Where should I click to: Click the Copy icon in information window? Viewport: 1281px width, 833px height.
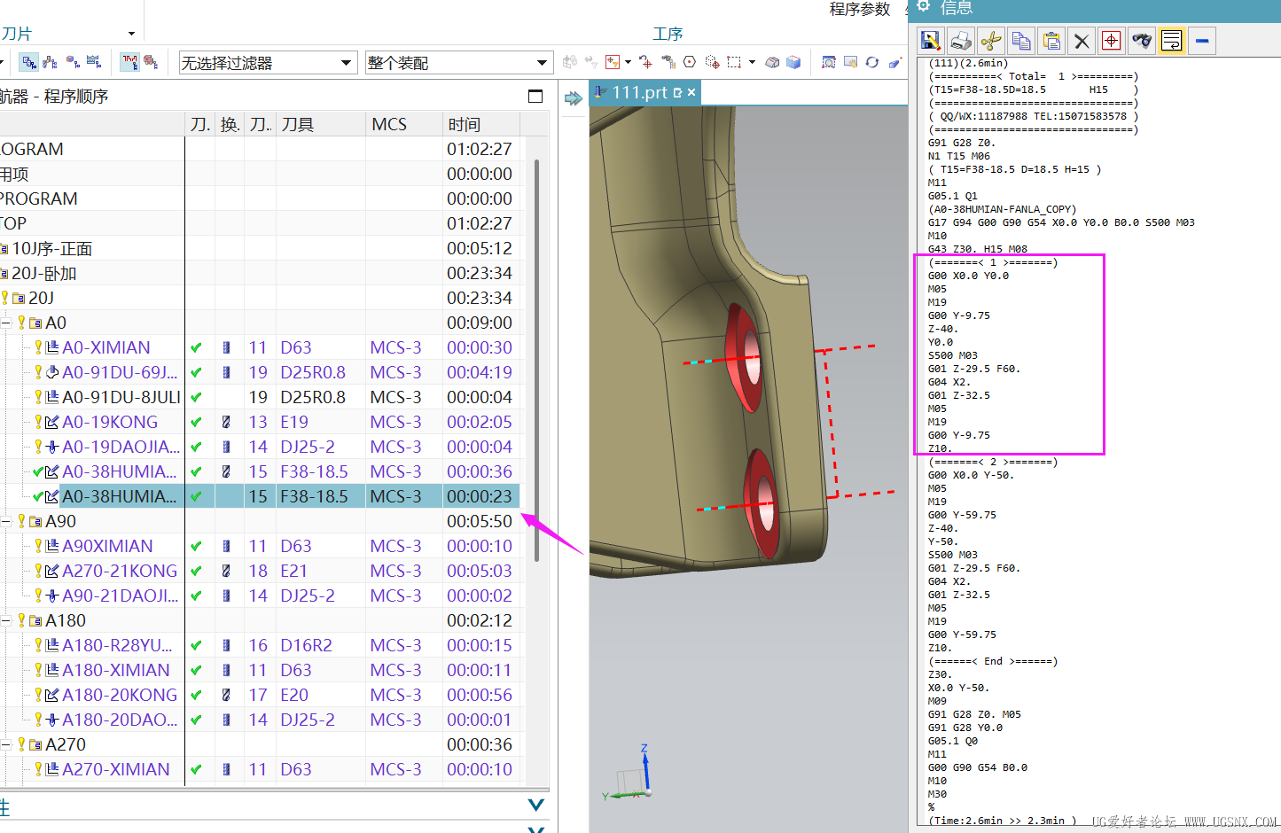click(x=1021, y=41)
